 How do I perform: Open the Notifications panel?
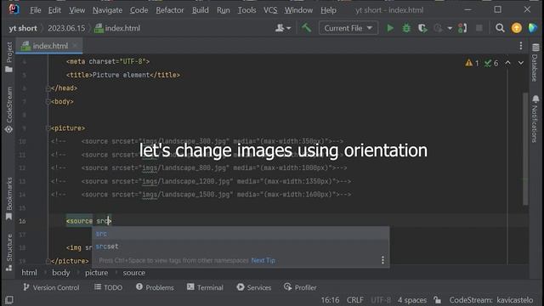point(535,119)
